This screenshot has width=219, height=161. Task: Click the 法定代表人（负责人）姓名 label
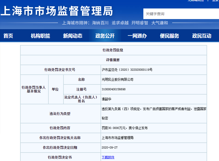click(x=81, y=99)
